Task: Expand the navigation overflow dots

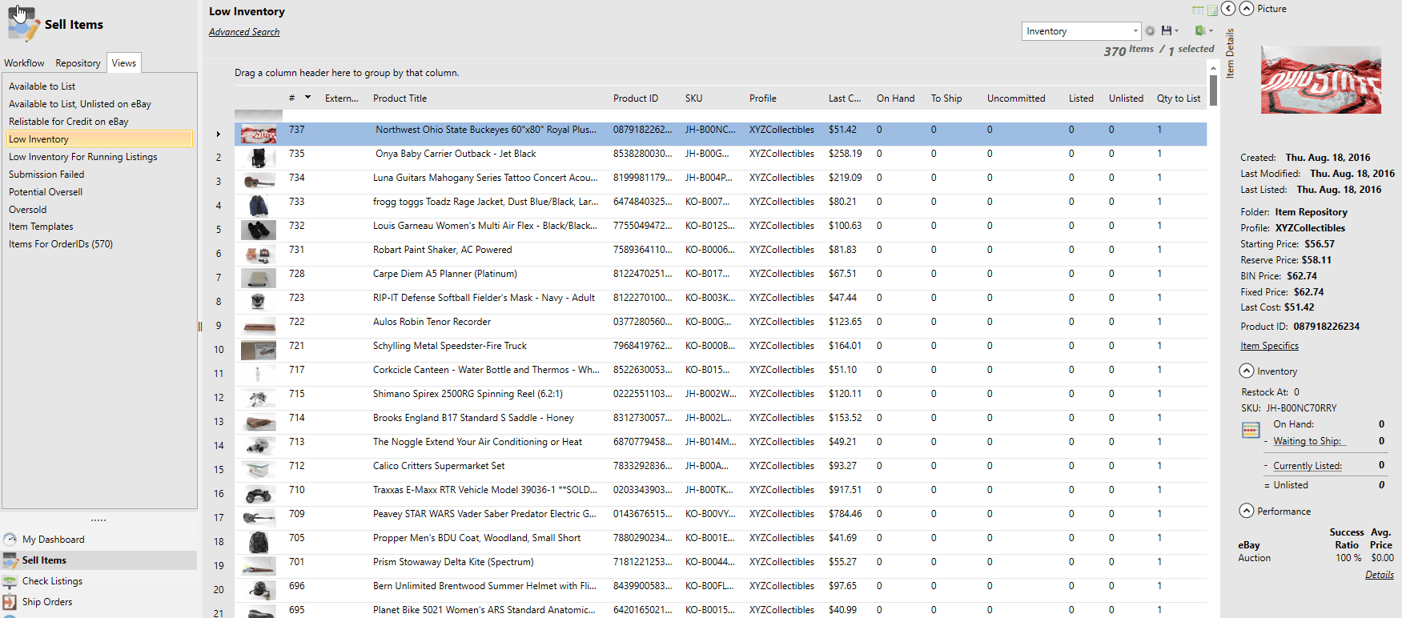Action: [98, 520]
